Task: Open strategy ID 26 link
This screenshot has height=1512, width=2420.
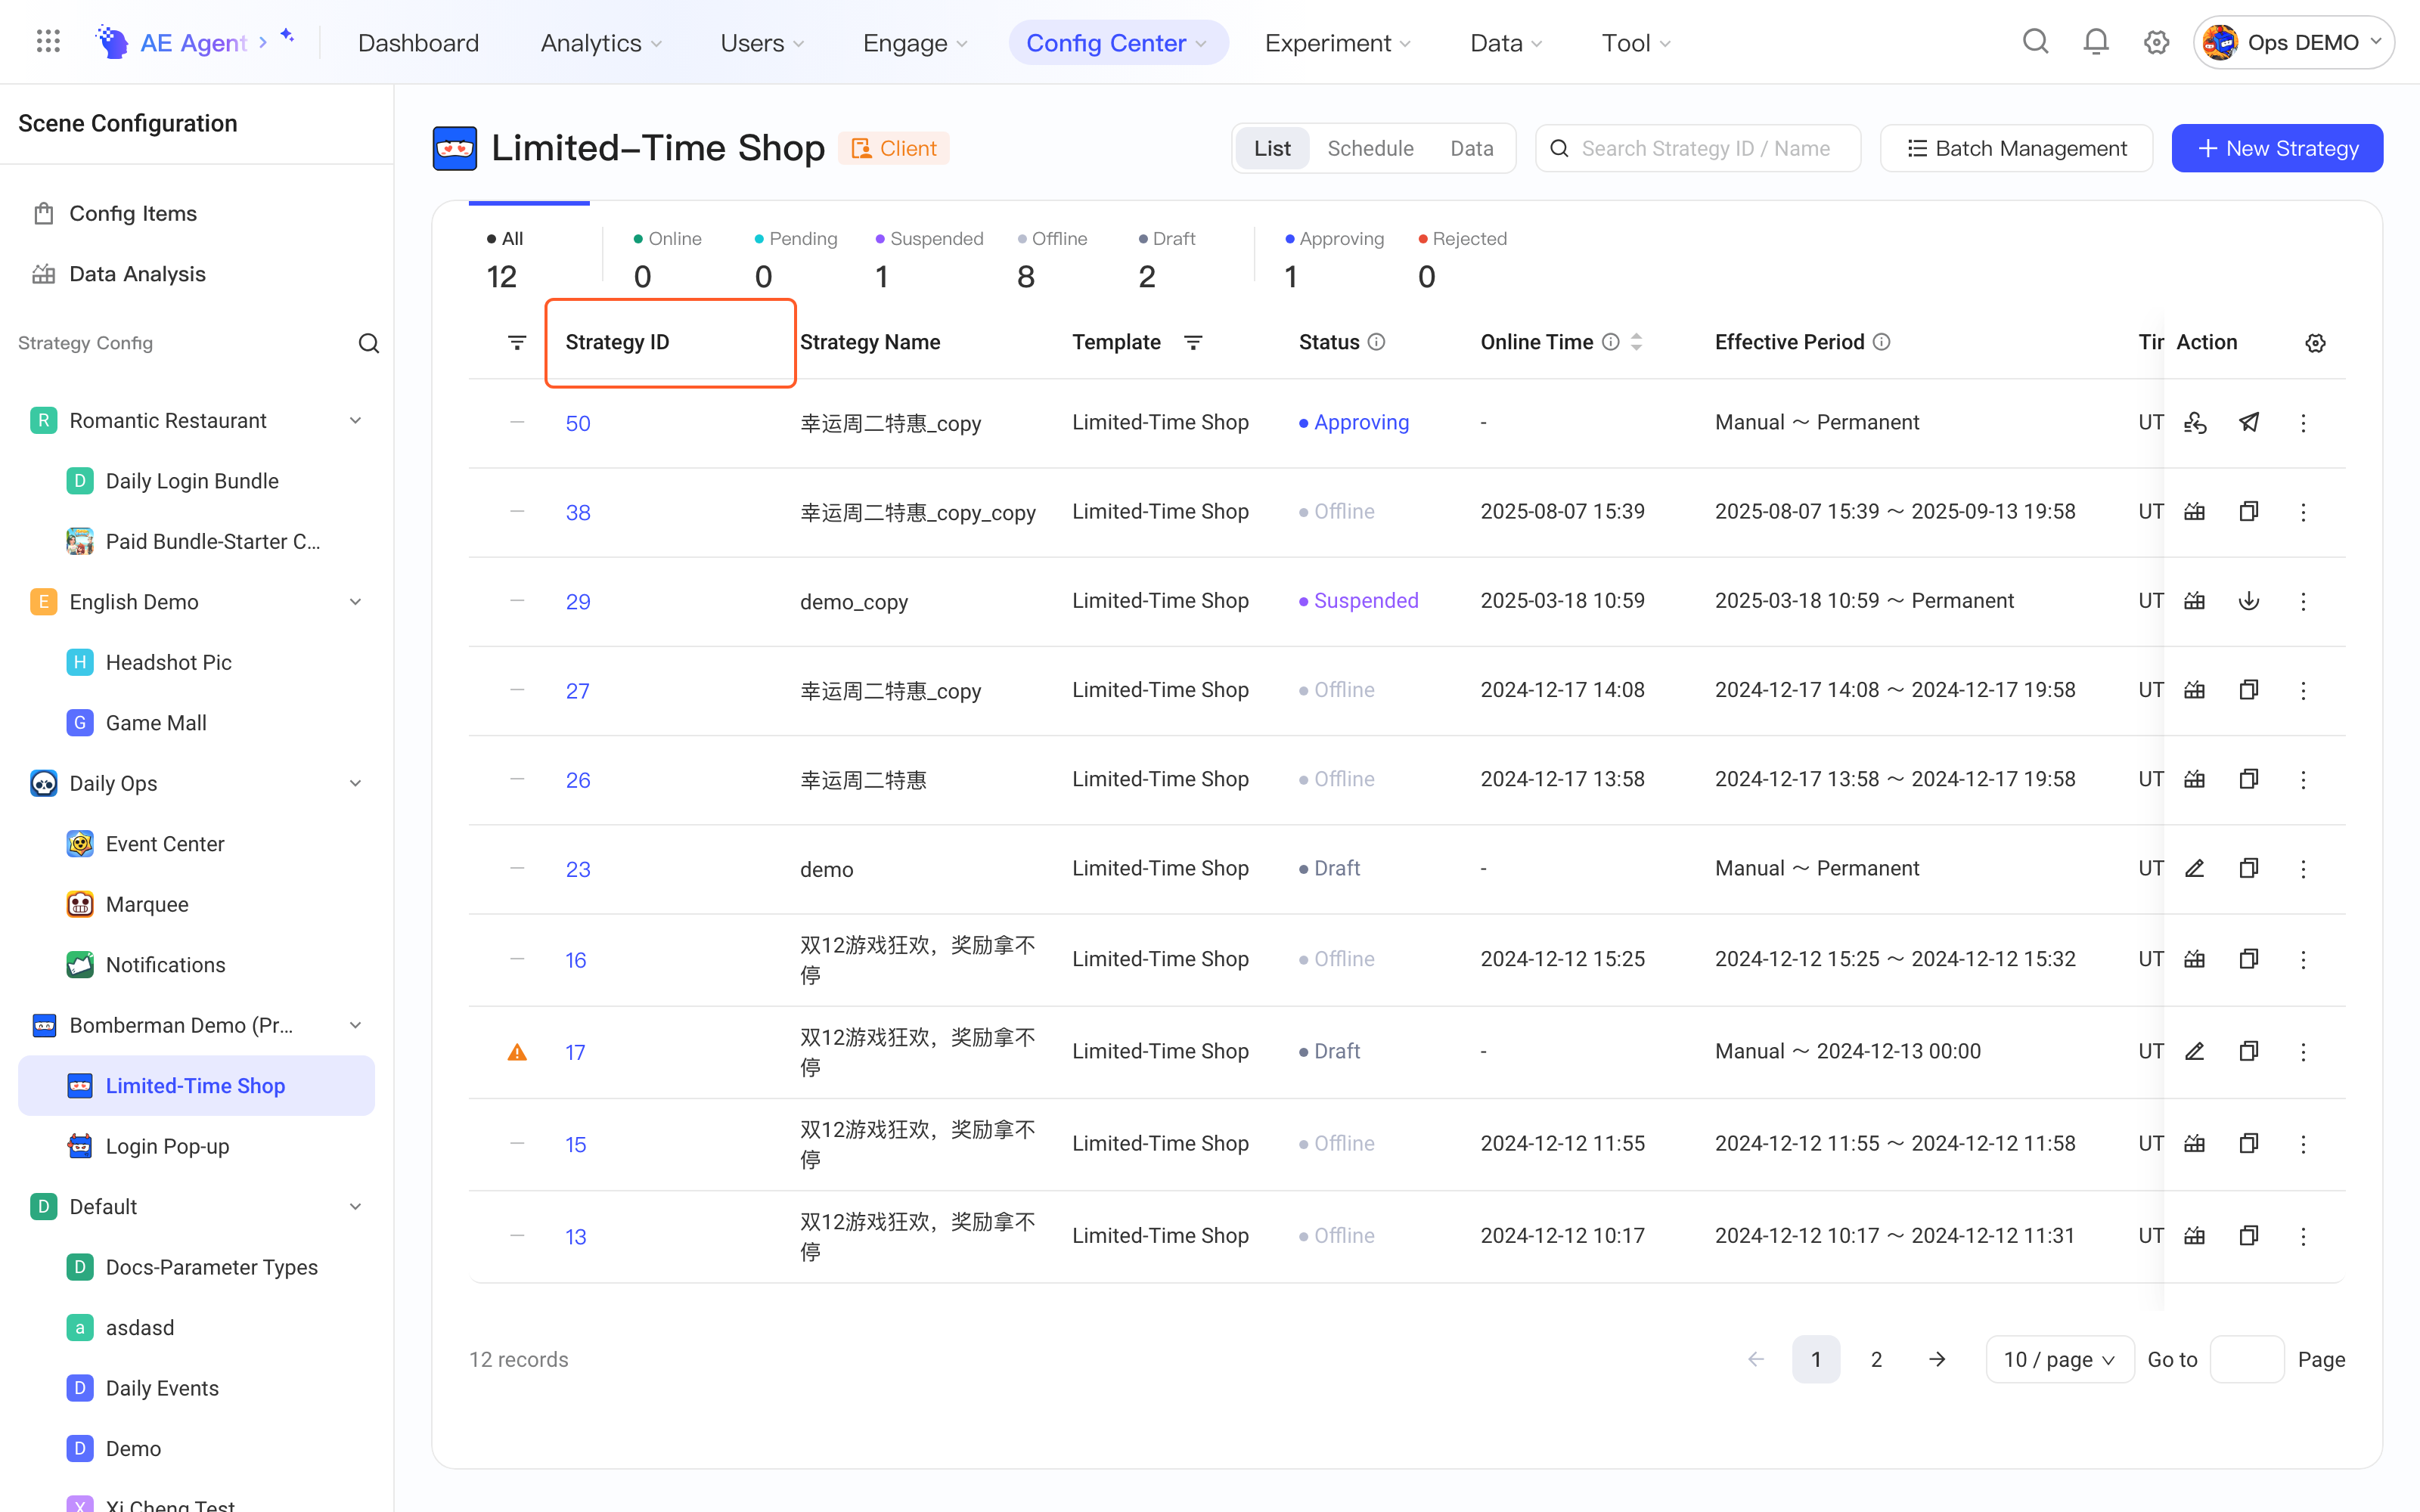Action: point(578,780)
